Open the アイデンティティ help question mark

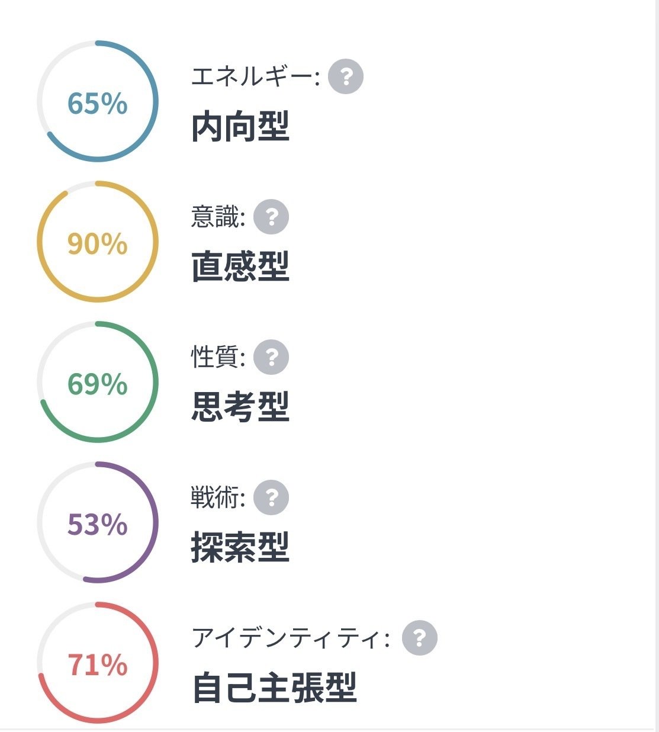click(x=420, y=638)
